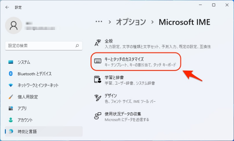Image resolution: width=234 pixels, height=141 pixels.
Task: Click the オプション breadcrumb
Action: click(x=131, y=22)
